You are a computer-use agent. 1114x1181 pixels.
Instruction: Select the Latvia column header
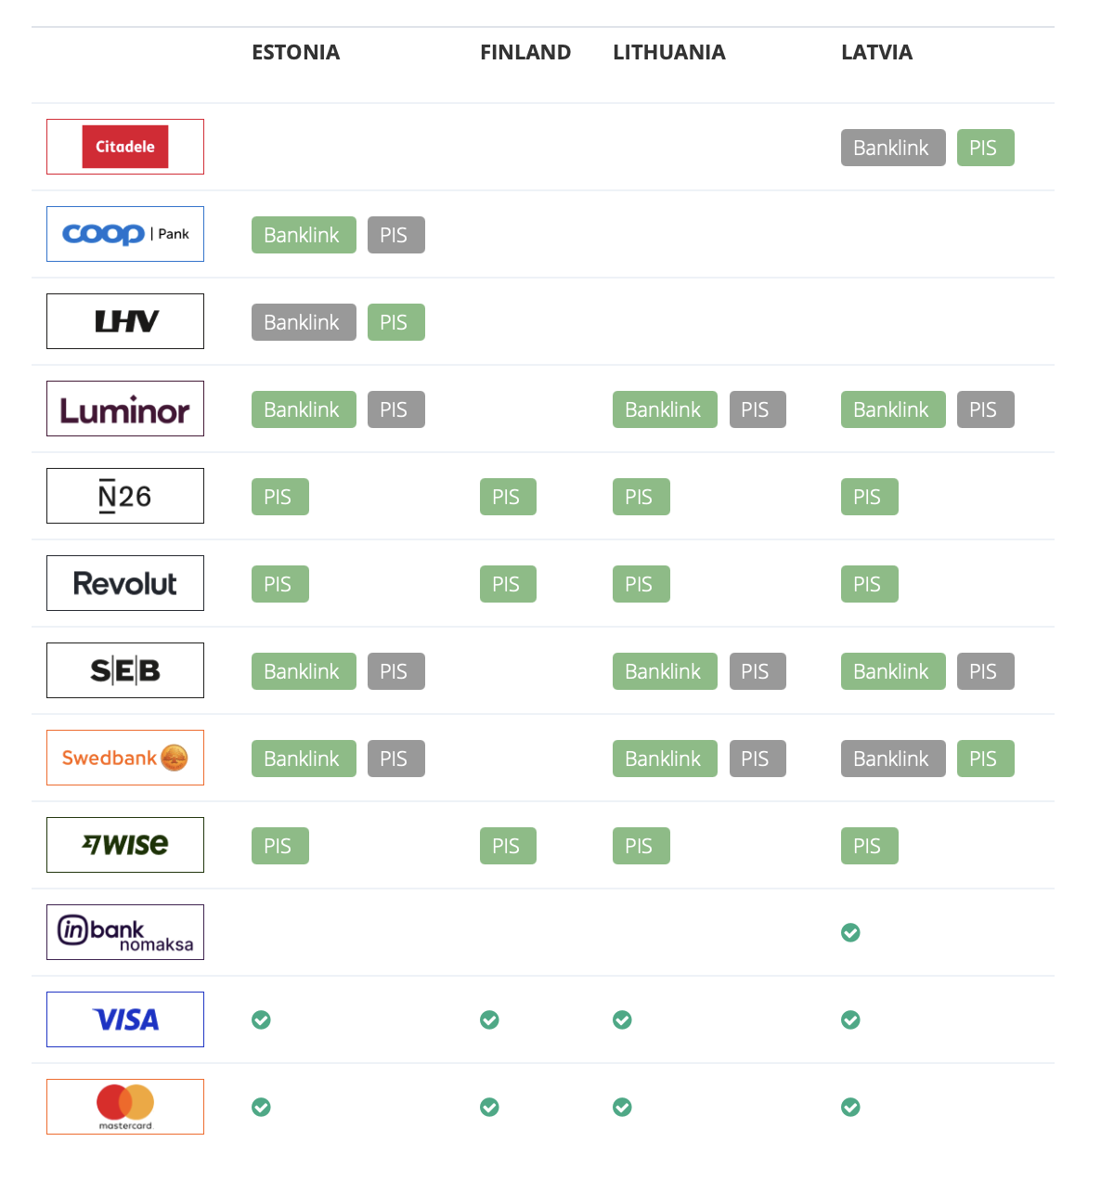coord(876,52)
